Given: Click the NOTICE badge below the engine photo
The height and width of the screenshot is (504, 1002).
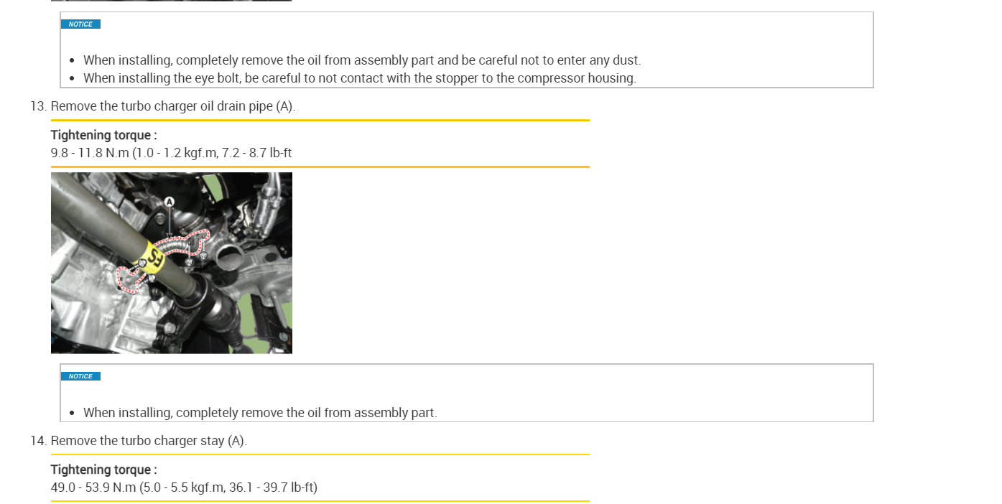Looking at the screenshot, I should [80, 376].
